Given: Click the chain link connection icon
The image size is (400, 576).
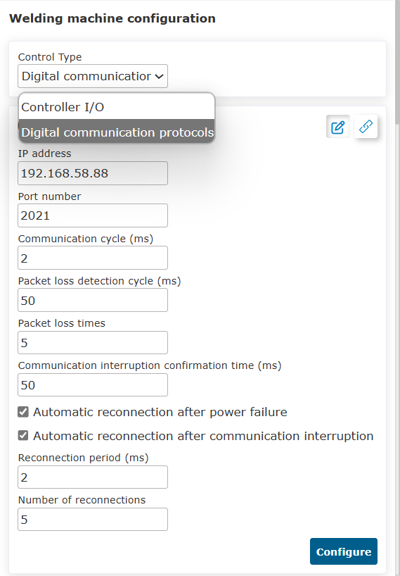Looking at the screenshot, I should point(366,126).
